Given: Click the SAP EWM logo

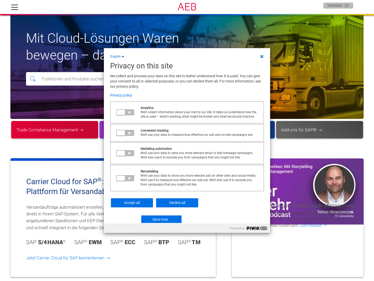Looking at the screenshot, I should pyautogui.click(x=88, y=242).
